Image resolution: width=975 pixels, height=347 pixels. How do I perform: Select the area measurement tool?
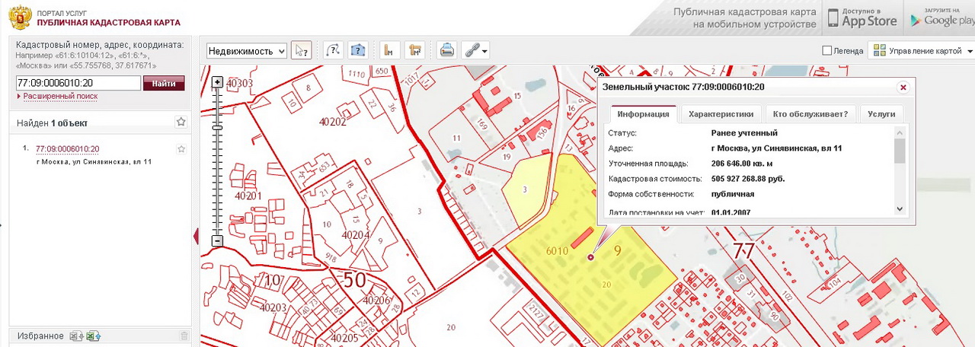point(414,50)
